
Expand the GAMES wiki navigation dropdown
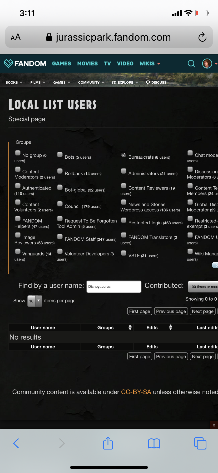point(62,83)
